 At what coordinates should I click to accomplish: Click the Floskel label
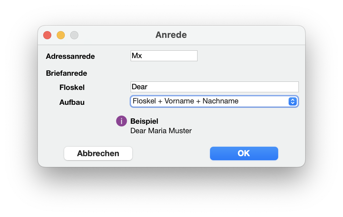72,87
